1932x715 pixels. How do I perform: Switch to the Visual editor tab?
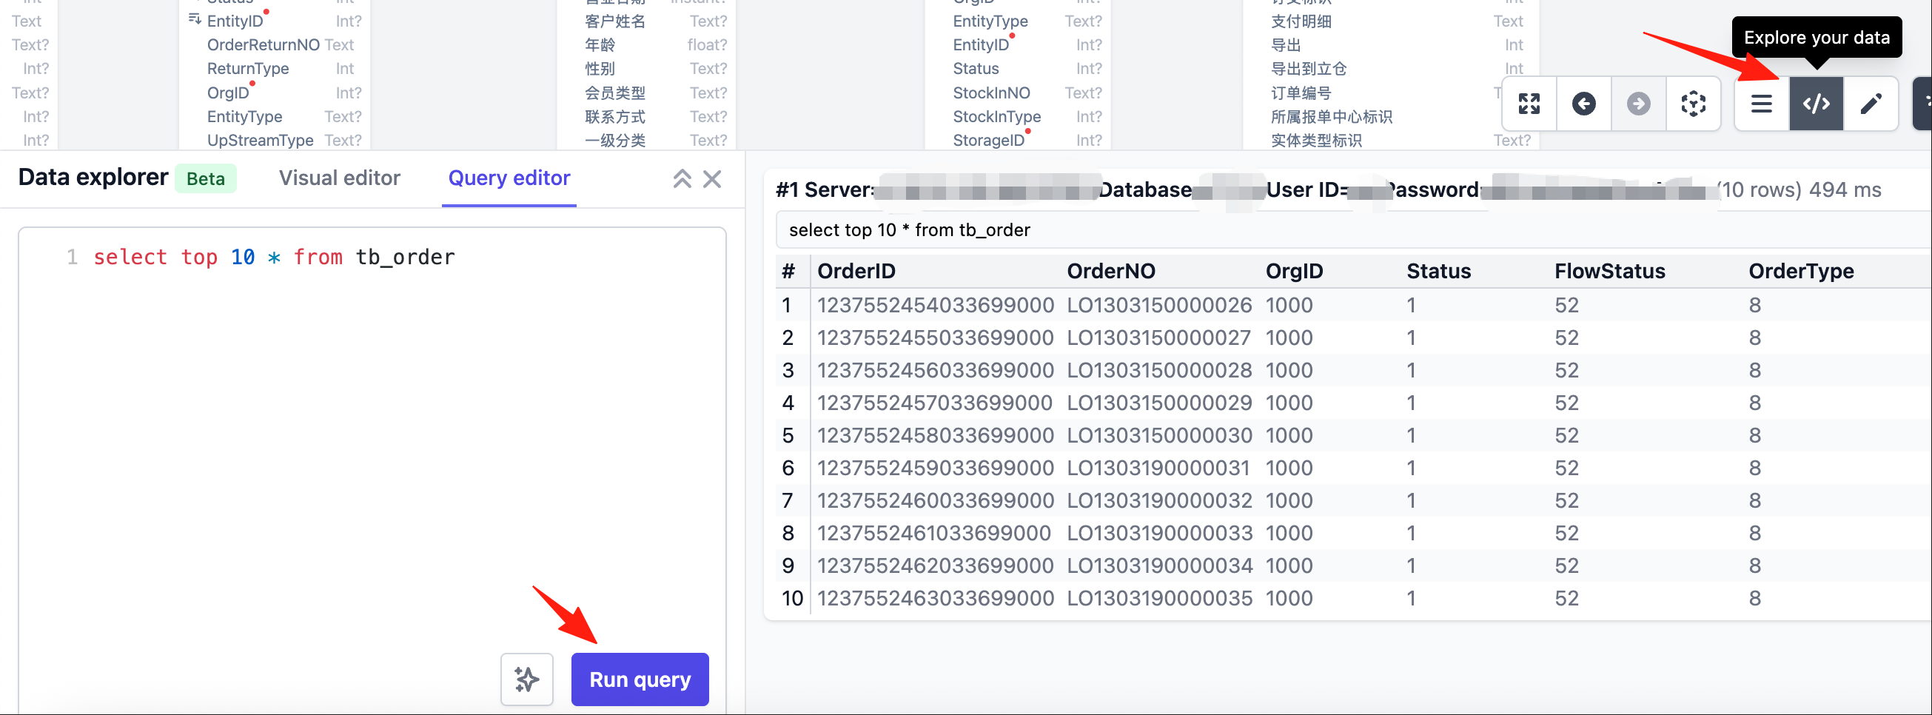pos(340,178)
